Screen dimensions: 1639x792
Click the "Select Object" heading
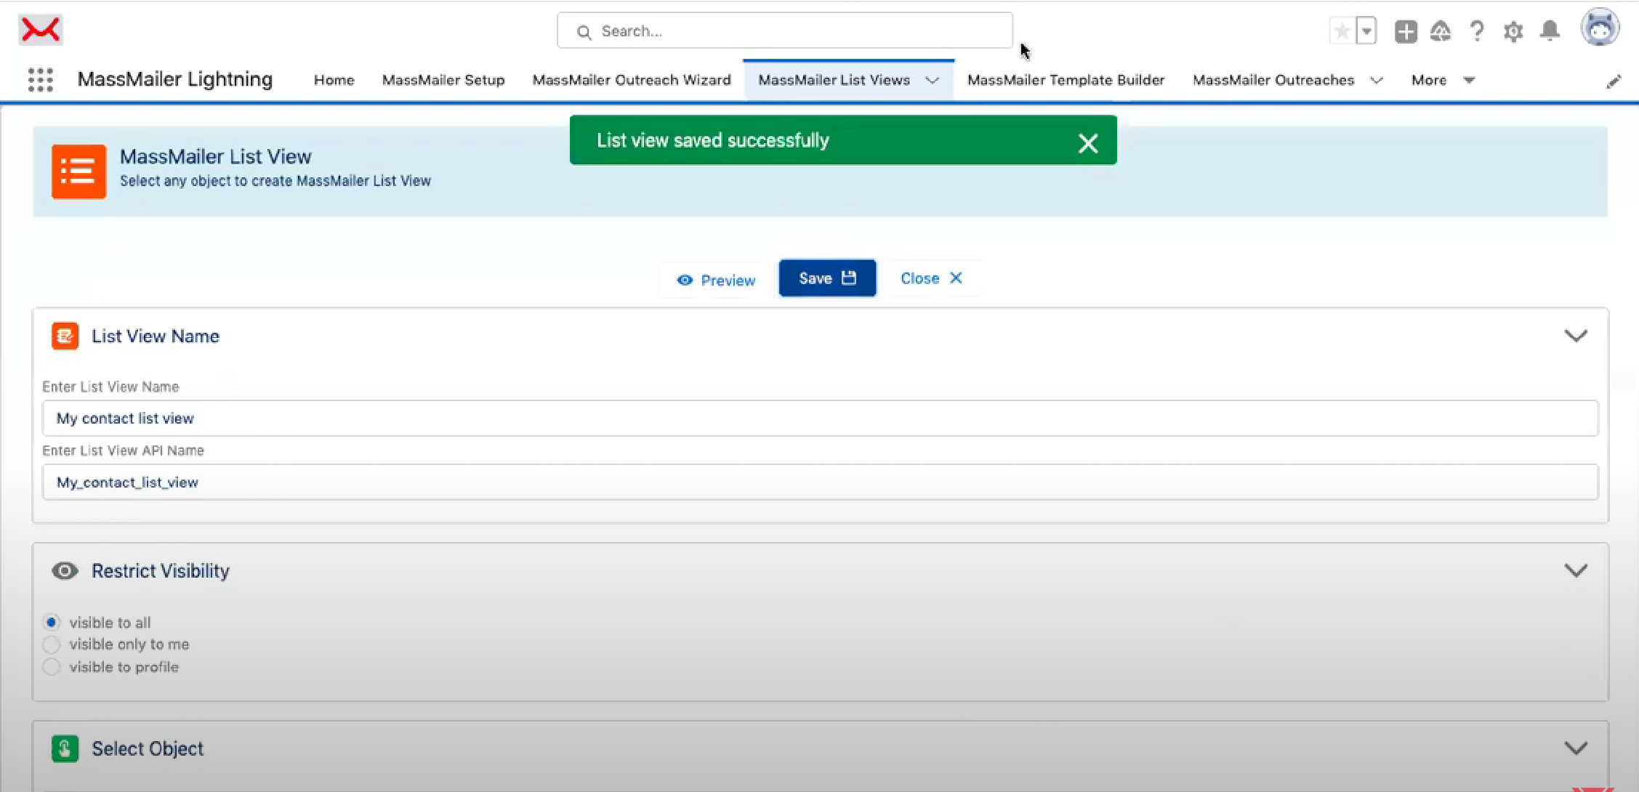pyautogui.click(x=148, y=749)
